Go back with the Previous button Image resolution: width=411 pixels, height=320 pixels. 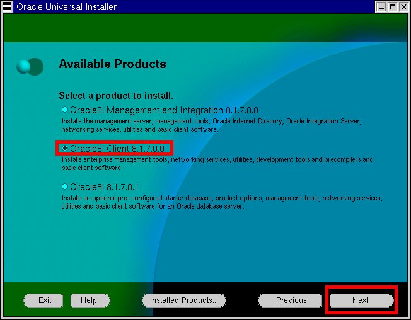pyautogui.click(x=291, y=300)
